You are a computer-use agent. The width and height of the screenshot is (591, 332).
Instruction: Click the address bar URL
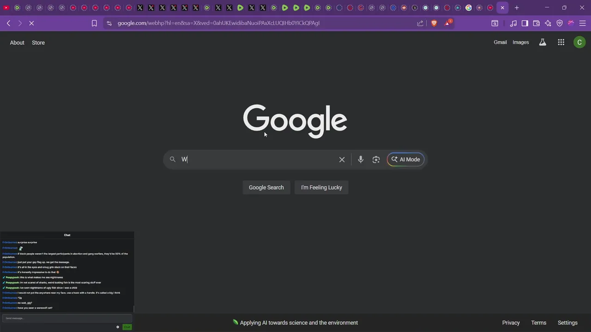point(218,23)
